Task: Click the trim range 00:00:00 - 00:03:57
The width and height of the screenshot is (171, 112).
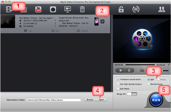Action: tap(68, 26)
